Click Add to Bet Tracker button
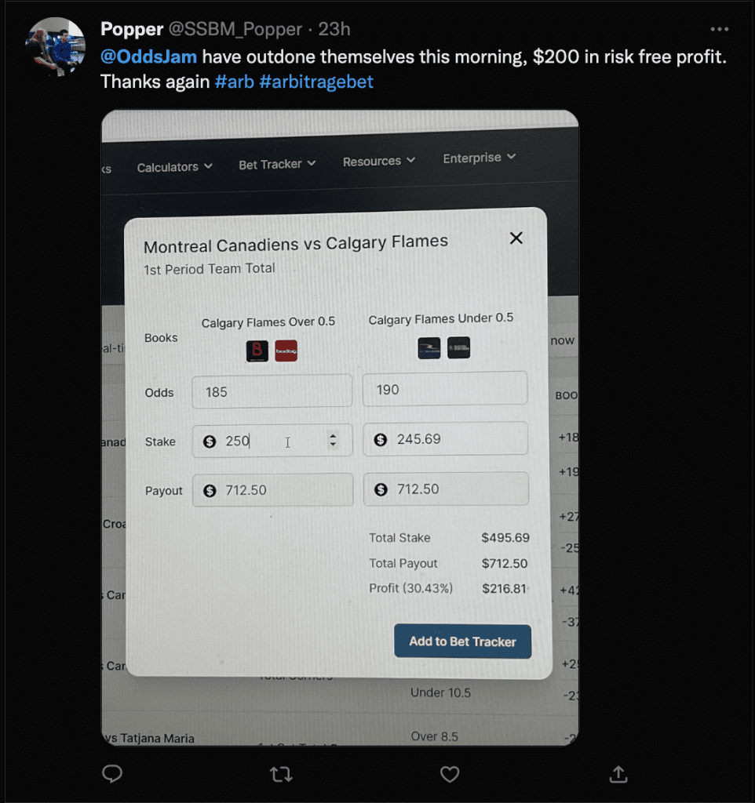The width and height of the screenshot is (755, 803). pyautogui.click(x=462, y=641)
